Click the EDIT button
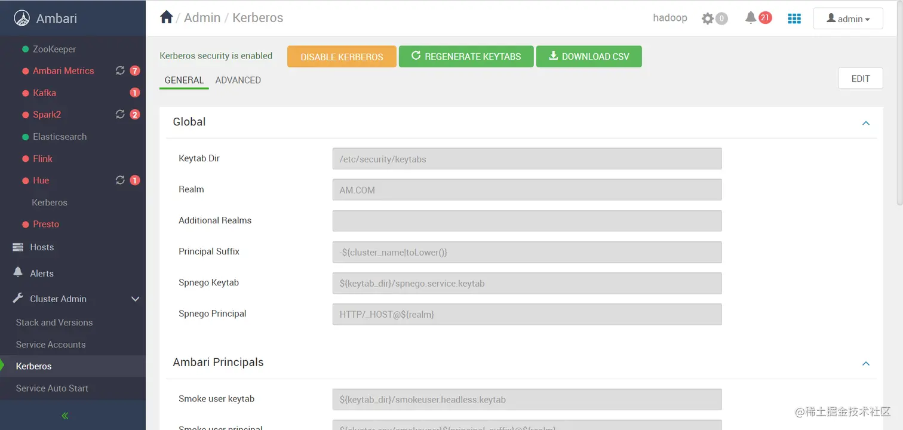The height and width of the screenshot is (430, 903). pos(861,78)
